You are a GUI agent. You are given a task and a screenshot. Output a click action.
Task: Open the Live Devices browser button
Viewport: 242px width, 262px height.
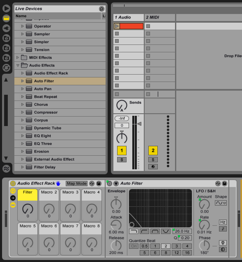click(x=6, y=18)
